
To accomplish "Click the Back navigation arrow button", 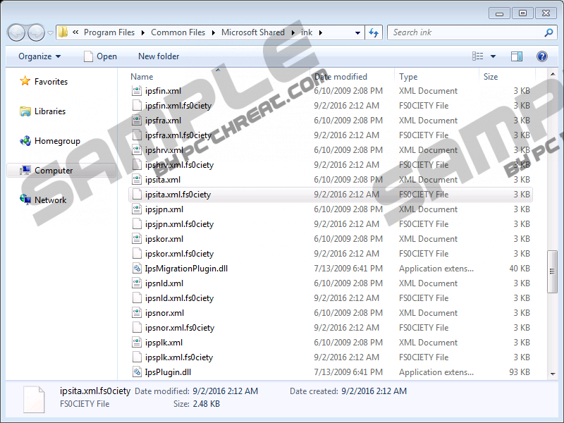I will (16, 32).
